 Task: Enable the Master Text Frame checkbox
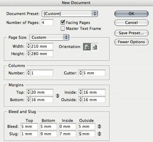63,28
